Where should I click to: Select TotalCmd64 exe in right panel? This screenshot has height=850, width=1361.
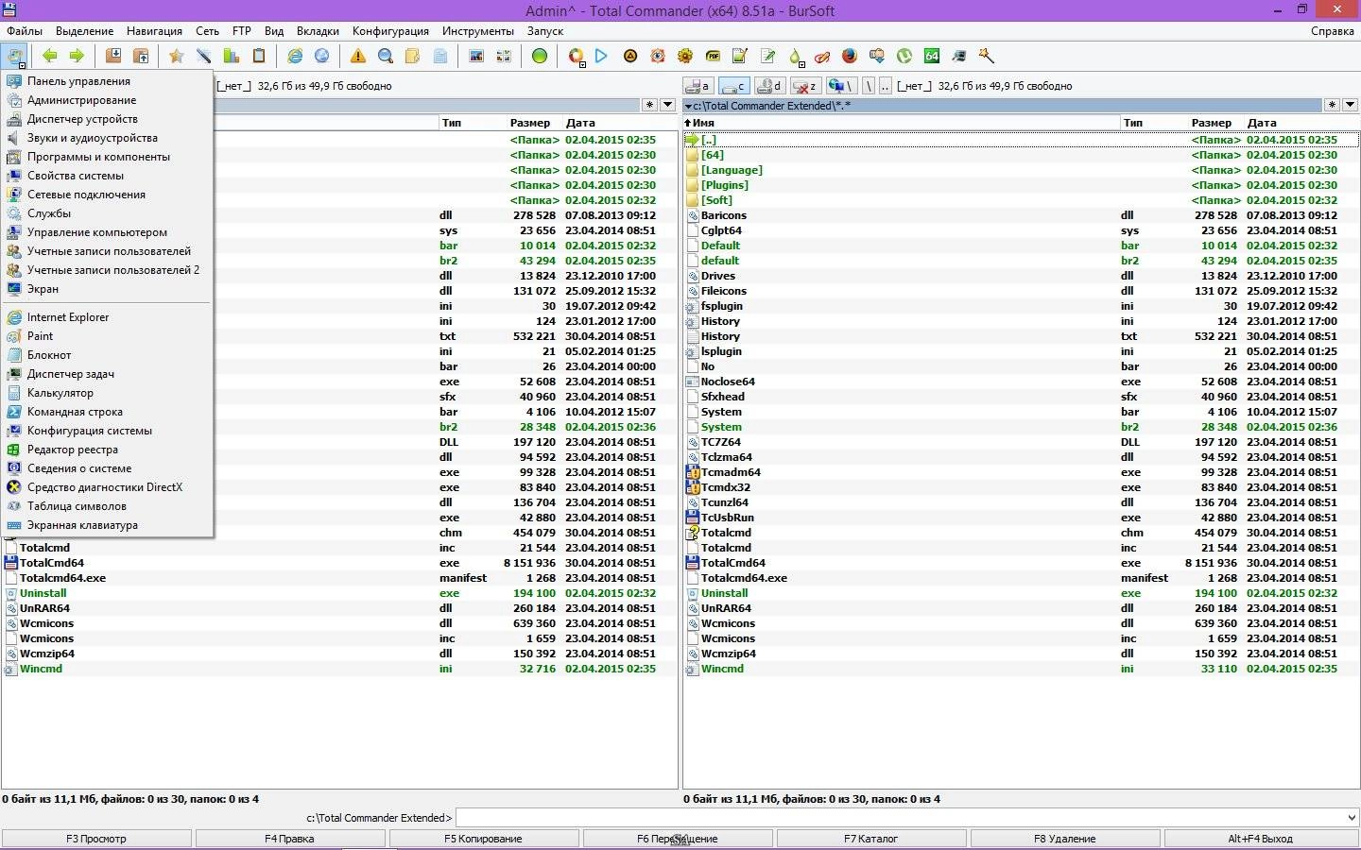1021,563
